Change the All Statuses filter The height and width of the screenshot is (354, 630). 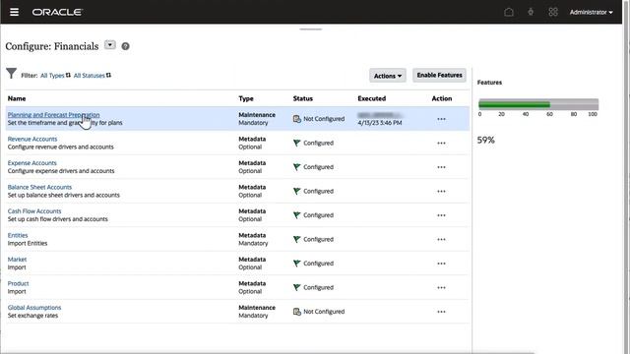point(92,76)
